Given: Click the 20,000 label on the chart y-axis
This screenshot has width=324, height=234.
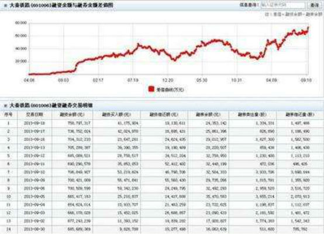Looking at the screenshot, I should pyautogui.click(x=20, y=61).
